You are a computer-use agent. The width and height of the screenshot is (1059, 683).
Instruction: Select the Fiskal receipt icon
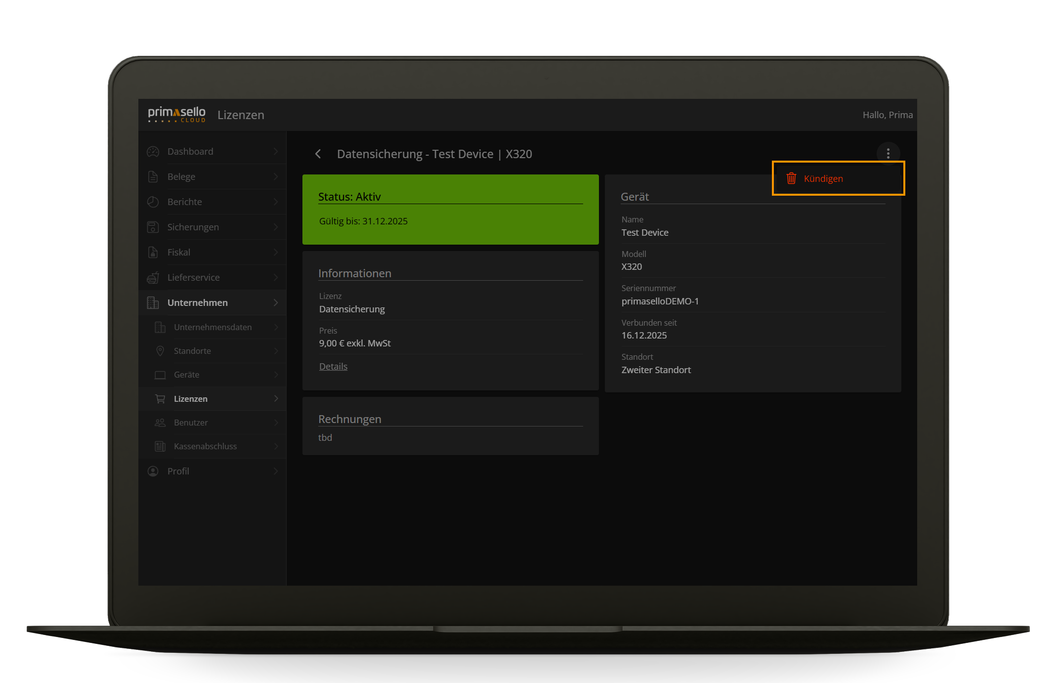[x=153, y=252]
